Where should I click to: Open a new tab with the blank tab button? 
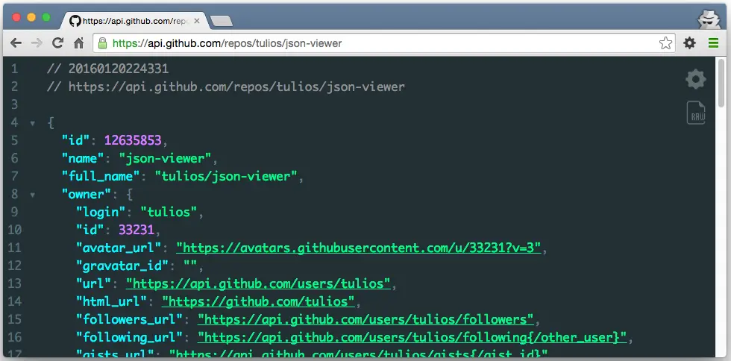pyautogui.click(x=221, y=21)
